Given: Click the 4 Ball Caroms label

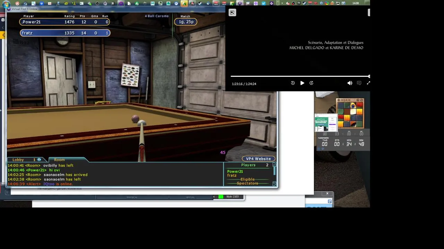Looking at the screenshot, I should coord(157,16).
